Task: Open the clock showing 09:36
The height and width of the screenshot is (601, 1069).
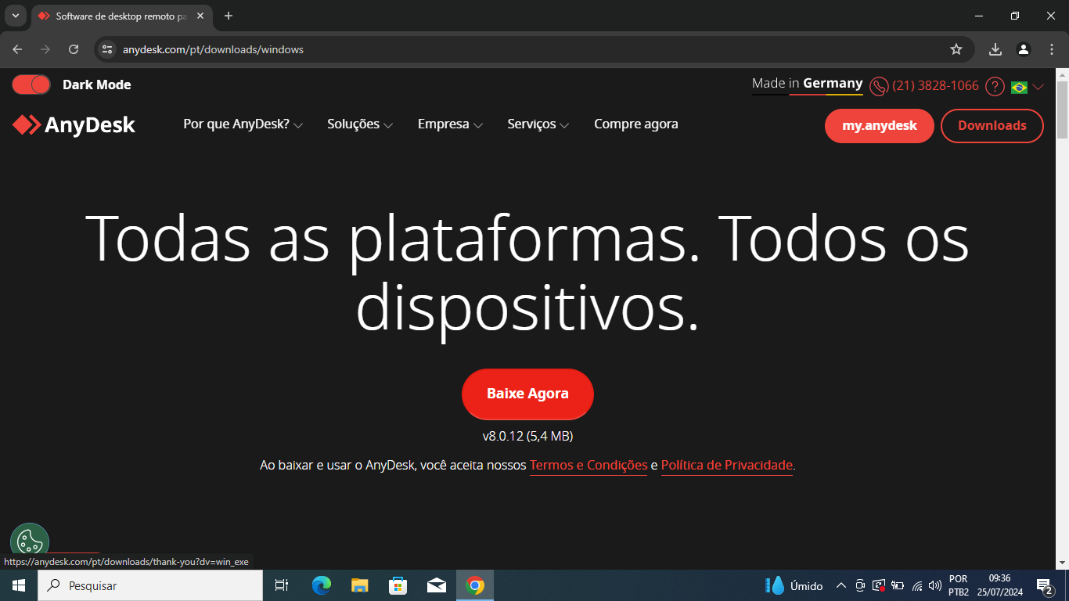Action: click(999, 585)
